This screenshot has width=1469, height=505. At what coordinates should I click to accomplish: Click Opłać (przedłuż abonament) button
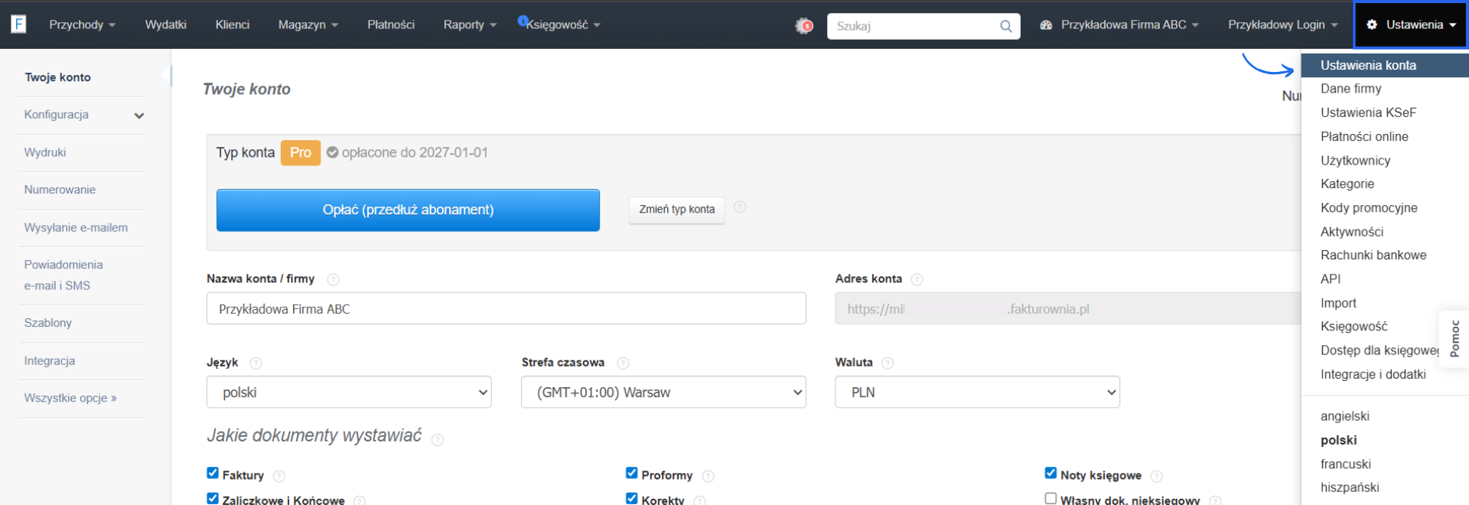coord(408,210)
